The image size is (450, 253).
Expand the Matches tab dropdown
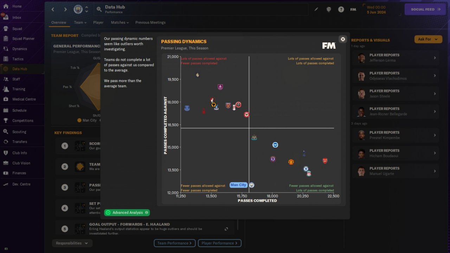click(120, 22)
